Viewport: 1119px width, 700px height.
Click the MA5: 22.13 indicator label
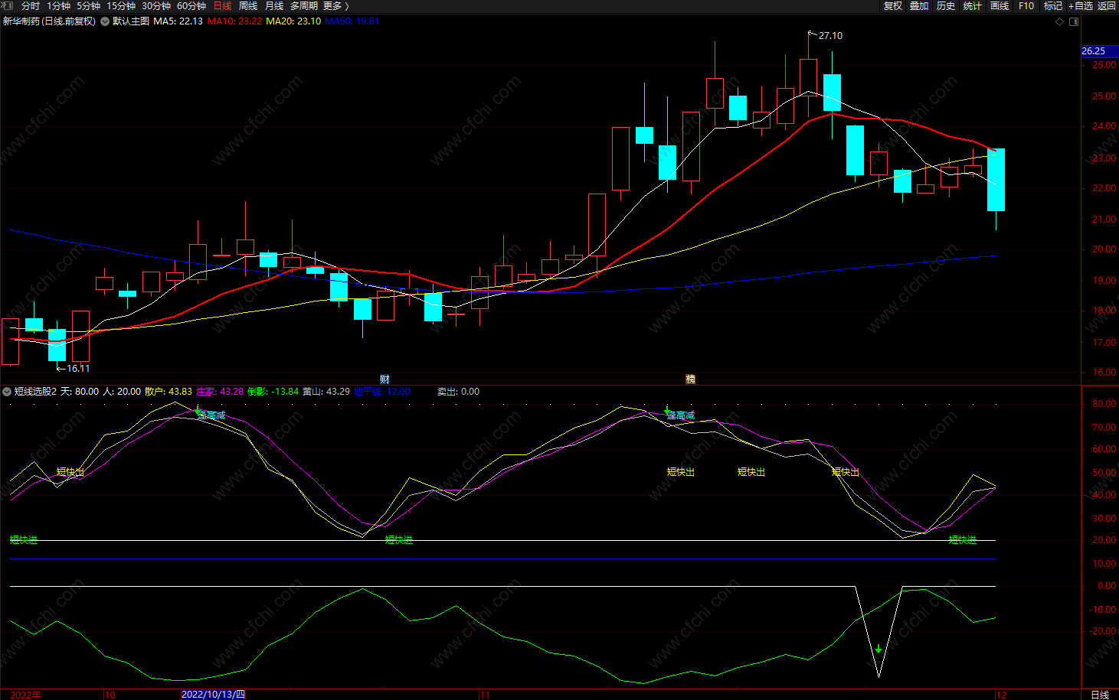tap(178, 21)
